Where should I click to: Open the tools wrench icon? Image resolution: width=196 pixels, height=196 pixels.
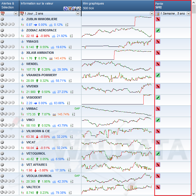pos(79,9)
